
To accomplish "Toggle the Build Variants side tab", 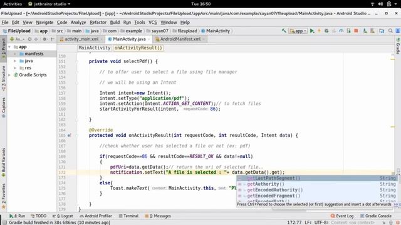I will click(3, 162).
